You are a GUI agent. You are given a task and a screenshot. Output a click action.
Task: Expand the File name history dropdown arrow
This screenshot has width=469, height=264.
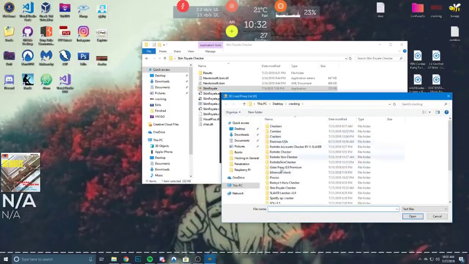coord(396,209)
